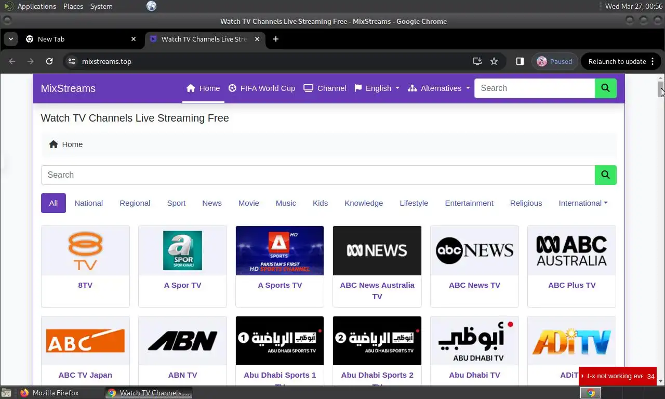Click the ADiTV channel logo
This screenshot has height=399, width=665.
[571, 341]
